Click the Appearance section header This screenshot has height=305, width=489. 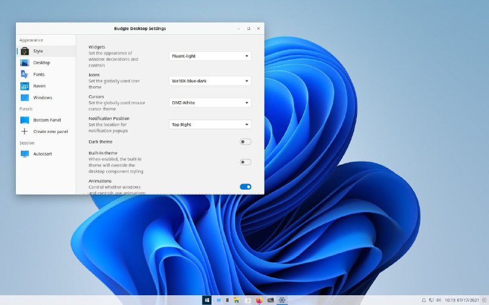pyautogui.click(x=31, y=40)
